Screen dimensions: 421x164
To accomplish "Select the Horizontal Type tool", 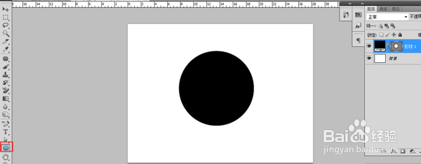I will tap(5, 132).
